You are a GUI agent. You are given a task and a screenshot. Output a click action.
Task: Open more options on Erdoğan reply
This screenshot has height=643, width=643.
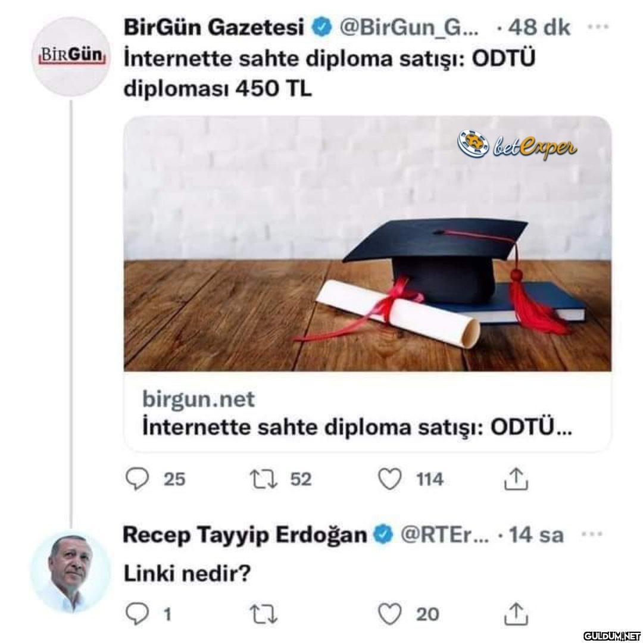[592, 534]
